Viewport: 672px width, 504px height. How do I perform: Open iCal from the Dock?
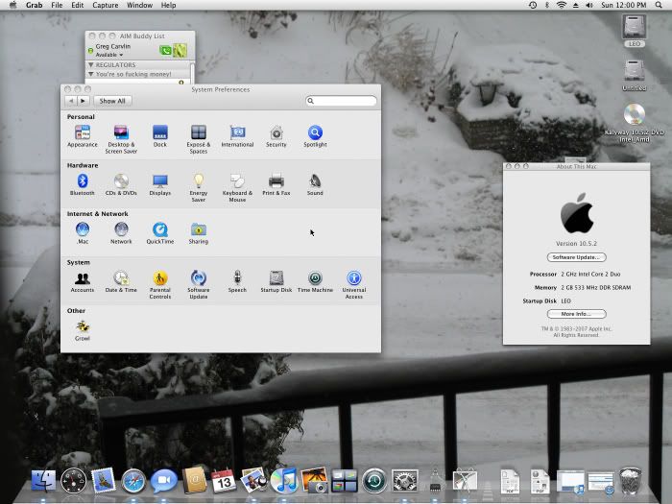(224, 481)
